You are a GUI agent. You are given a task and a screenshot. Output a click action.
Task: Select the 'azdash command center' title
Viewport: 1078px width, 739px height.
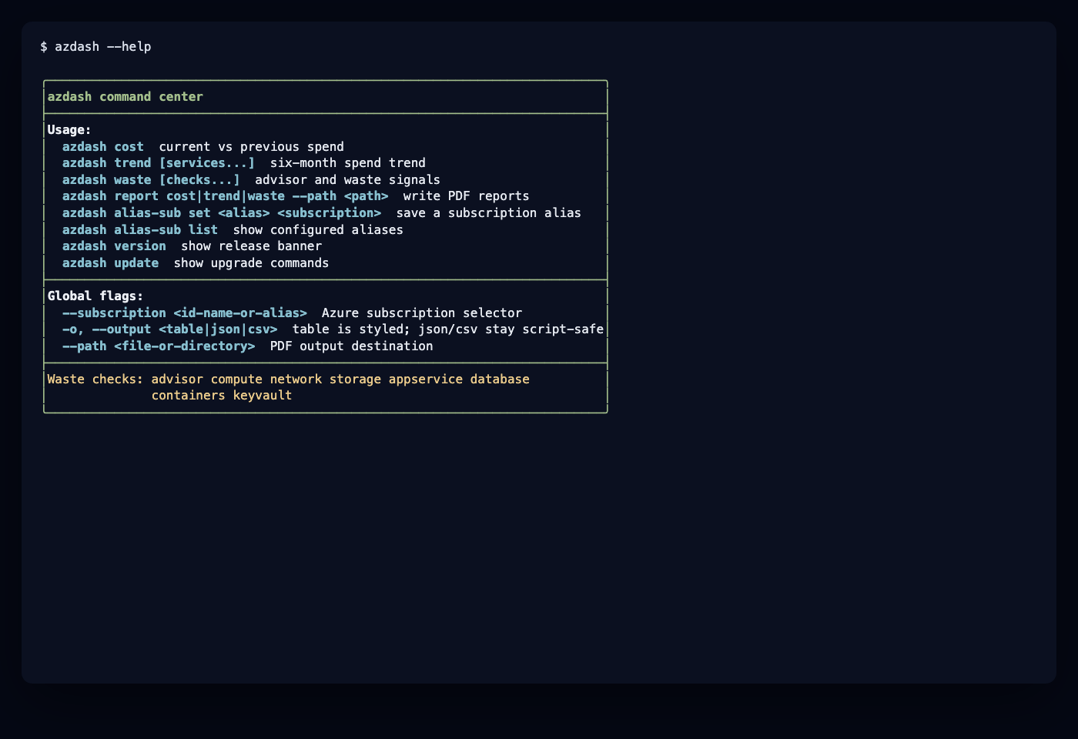[x=126, y=96]
